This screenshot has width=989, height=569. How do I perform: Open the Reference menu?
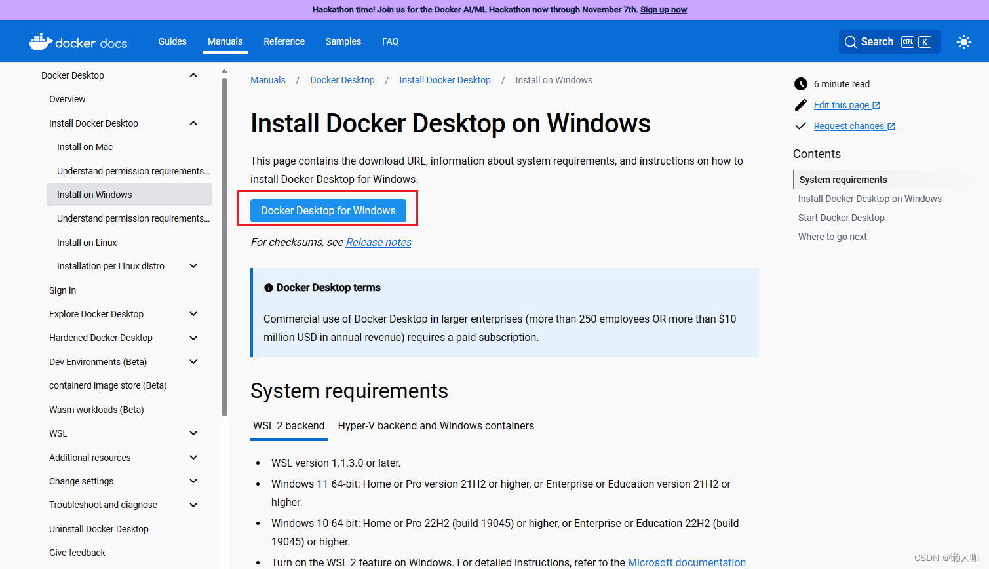click(284, 41)
